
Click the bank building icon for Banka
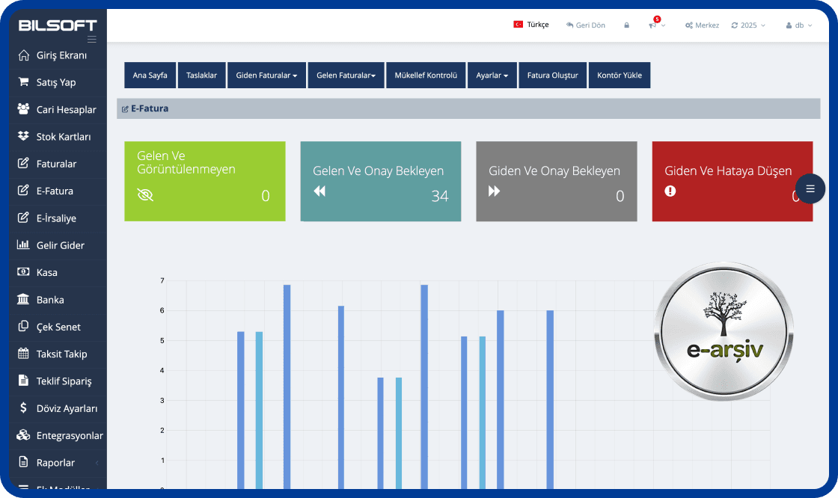coord(23,298)
